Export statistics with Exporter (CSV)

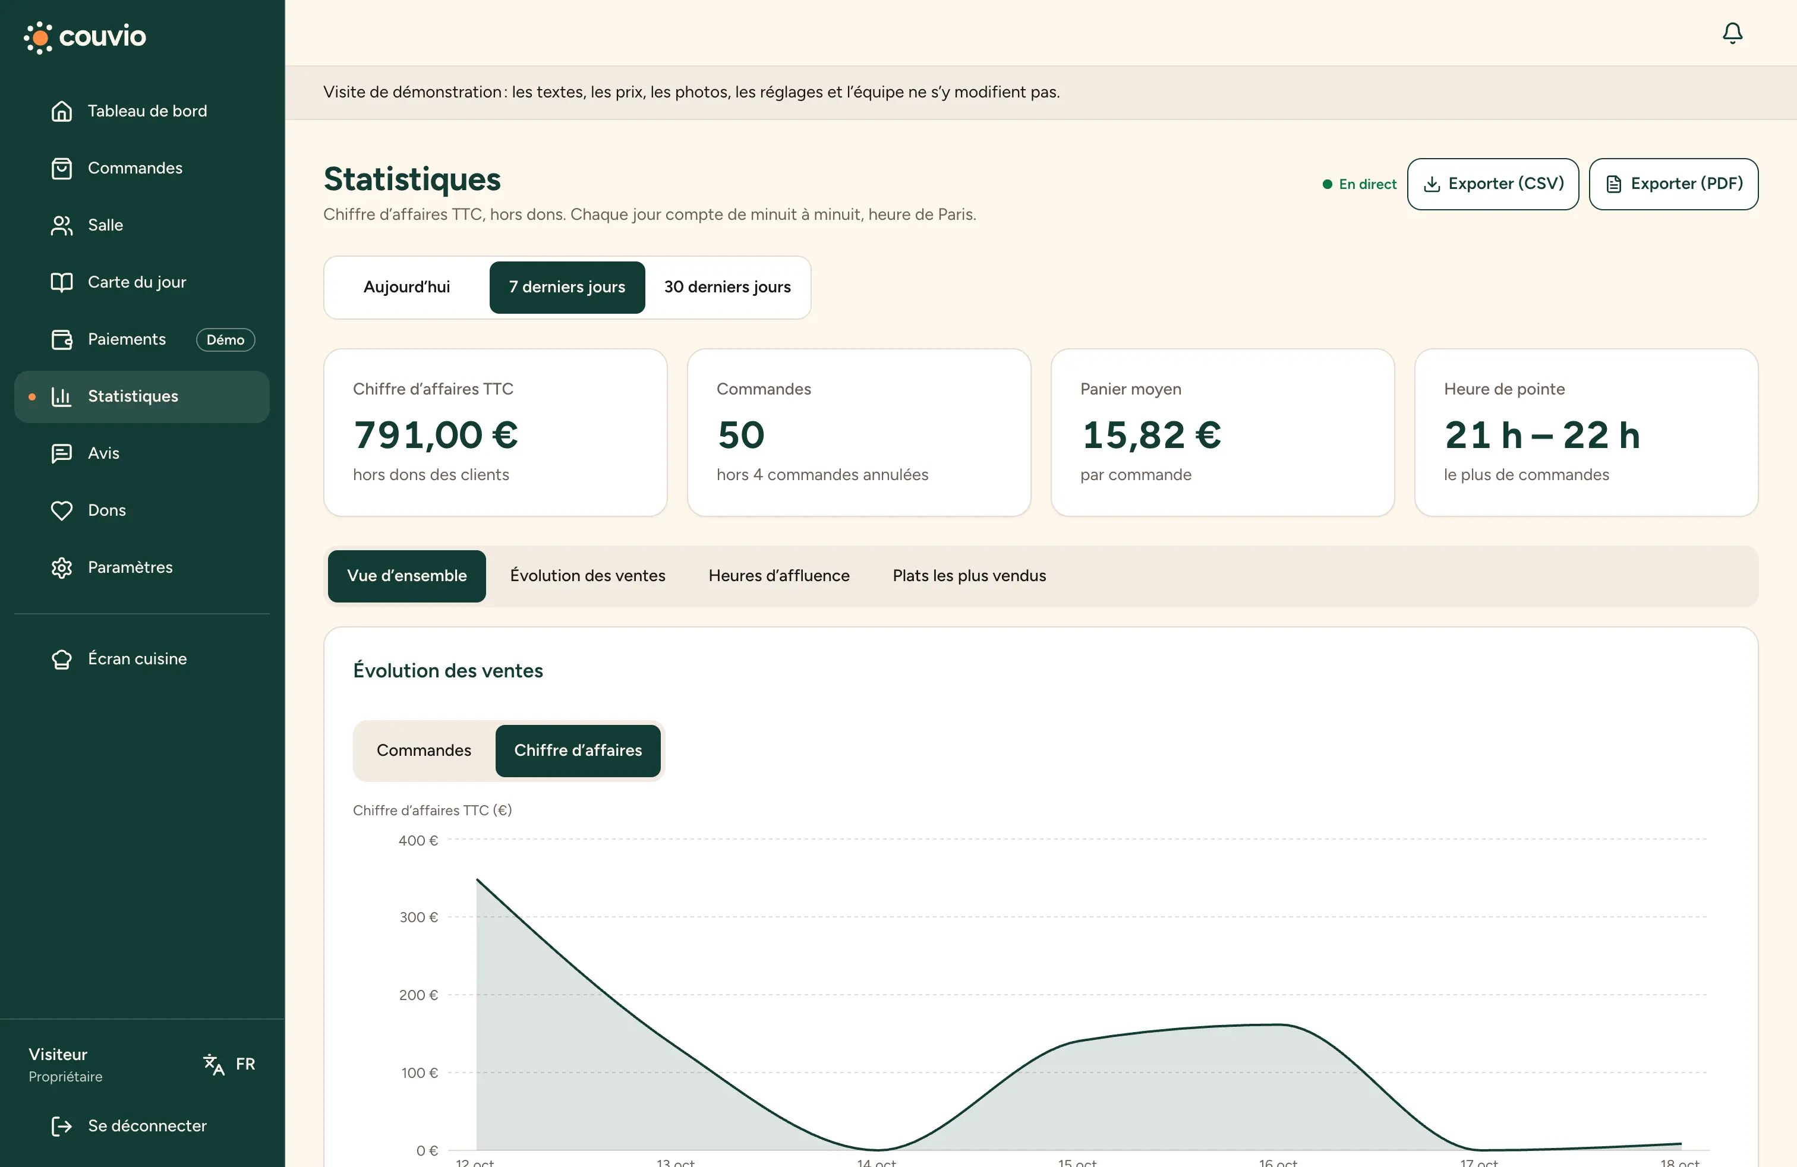point(1493,184)
